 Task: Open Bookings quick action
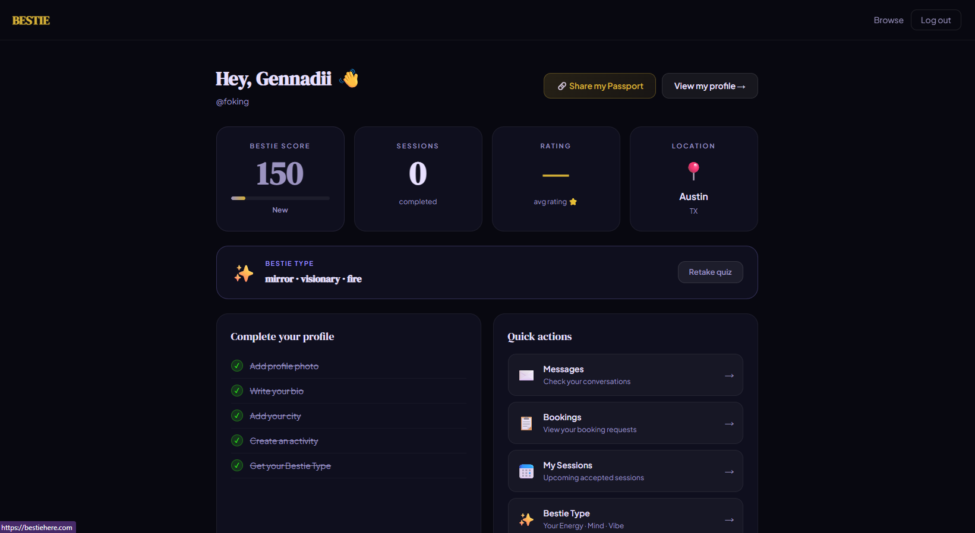pos(625,423)
